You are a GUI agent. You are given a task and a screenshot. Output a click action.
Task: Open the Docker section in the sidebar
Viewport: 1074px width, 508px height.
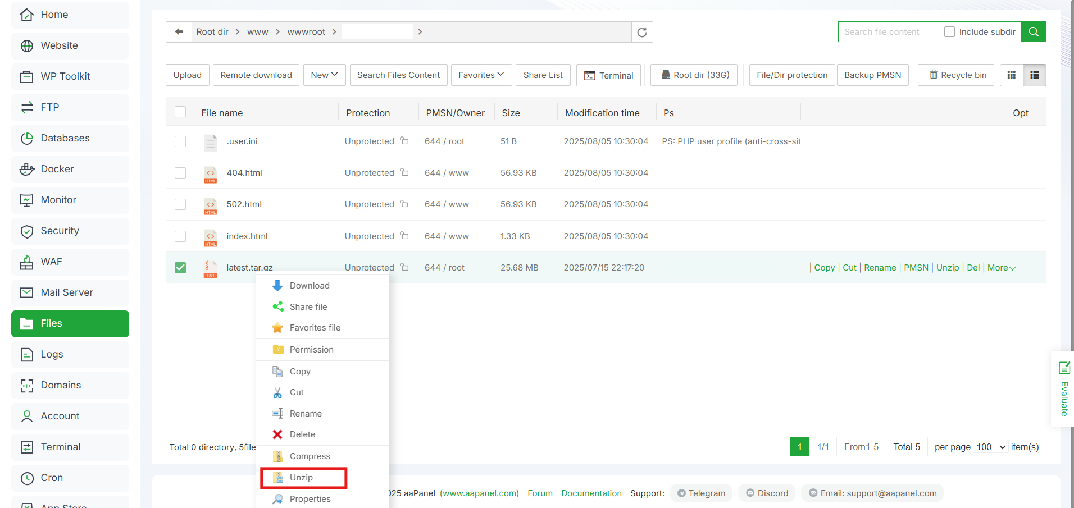[57, 169]
